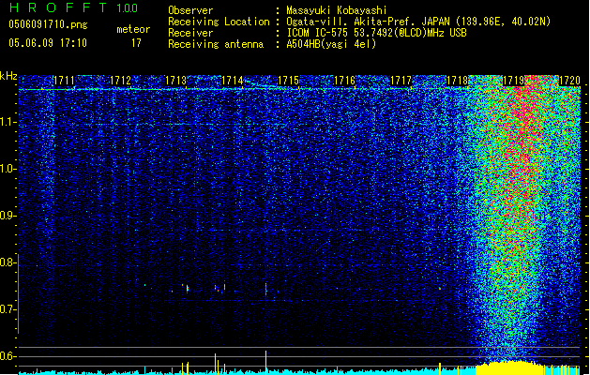Click the kHz axis unit label
The width and height of the screenshot is (590, 375).
[8, 76]
